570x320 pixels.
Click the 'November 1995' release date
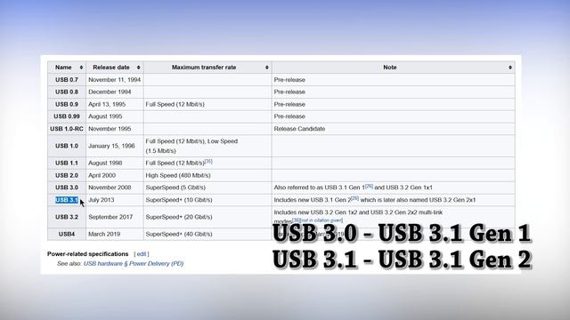point(110,129)
